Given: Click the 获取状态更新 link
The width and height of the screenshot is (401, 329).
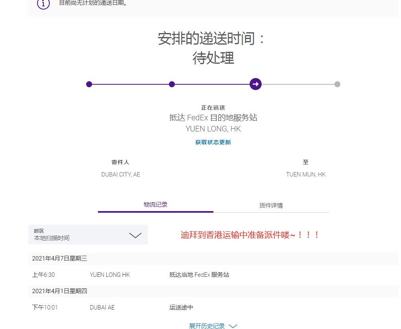Looking at the screenshot, I should point(213,142).
